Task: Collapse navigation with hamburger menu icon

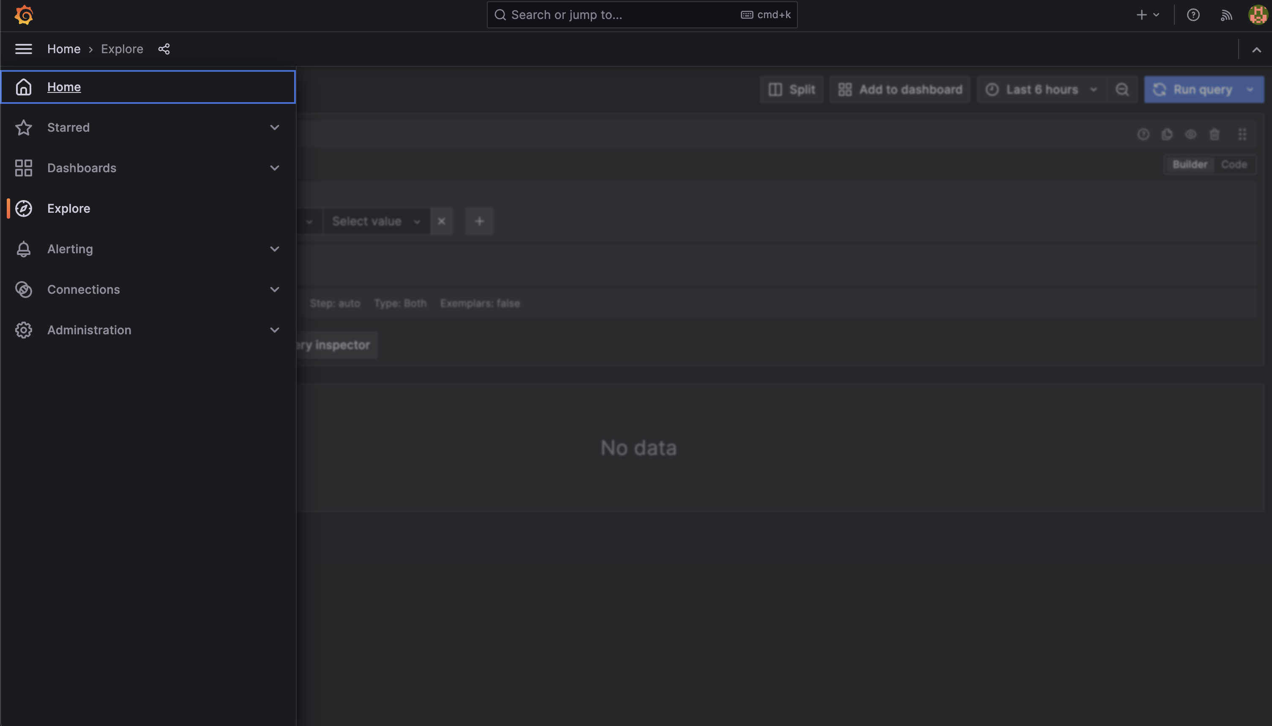Action: coord(24,49)
